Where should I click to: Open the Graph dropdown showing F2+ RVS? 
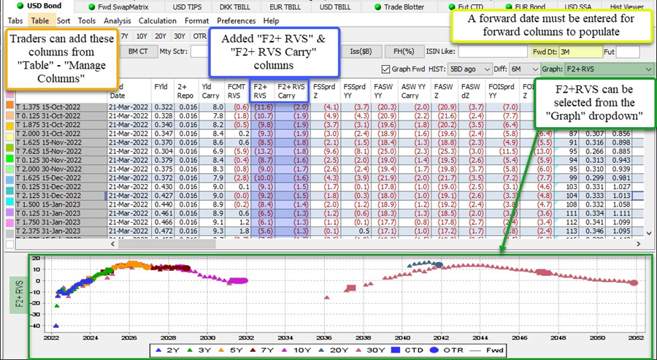pos(608,69)
